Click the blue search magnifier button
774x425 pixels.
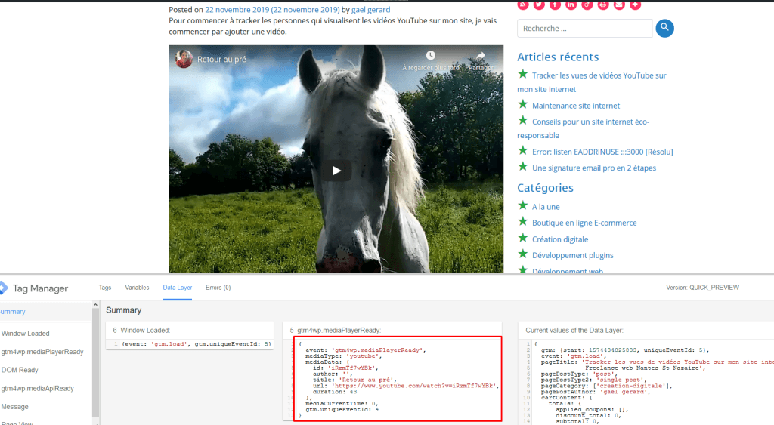pyautogui.click(x=664, y=29)
